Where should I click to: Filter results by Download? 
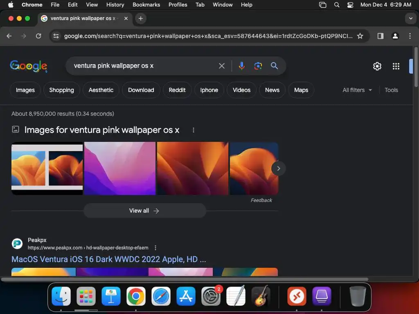[x=141, y=90]
